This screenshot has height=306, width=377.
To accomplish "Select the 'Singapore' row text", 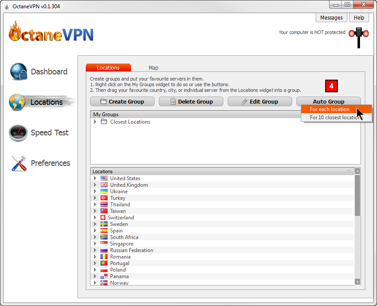I will (x=121, y=244).
